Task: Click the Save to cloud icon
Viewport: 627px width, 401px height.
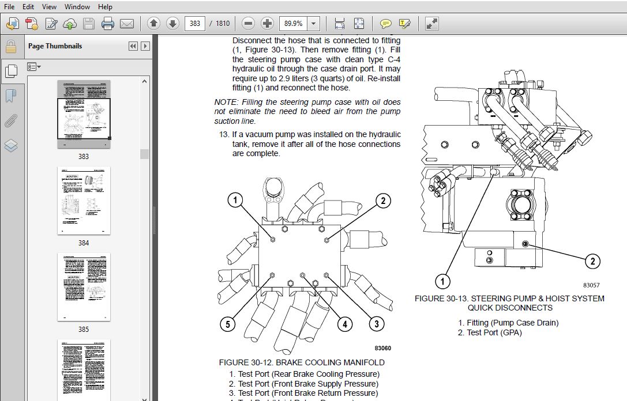Action: 70,24
